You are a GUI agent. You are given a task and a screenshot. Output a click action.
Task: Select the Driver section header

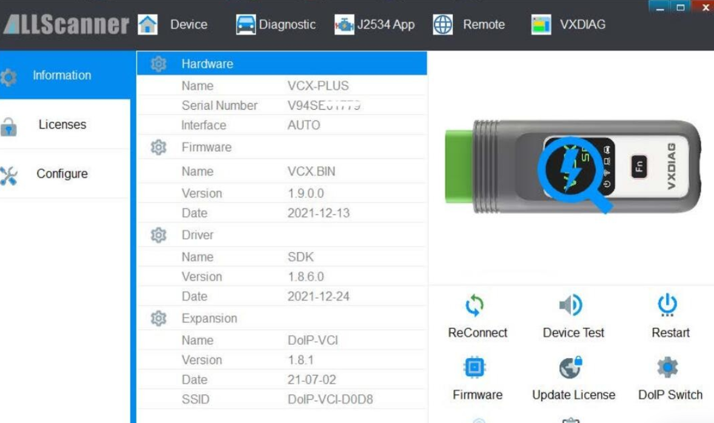[x=282, y=235]
